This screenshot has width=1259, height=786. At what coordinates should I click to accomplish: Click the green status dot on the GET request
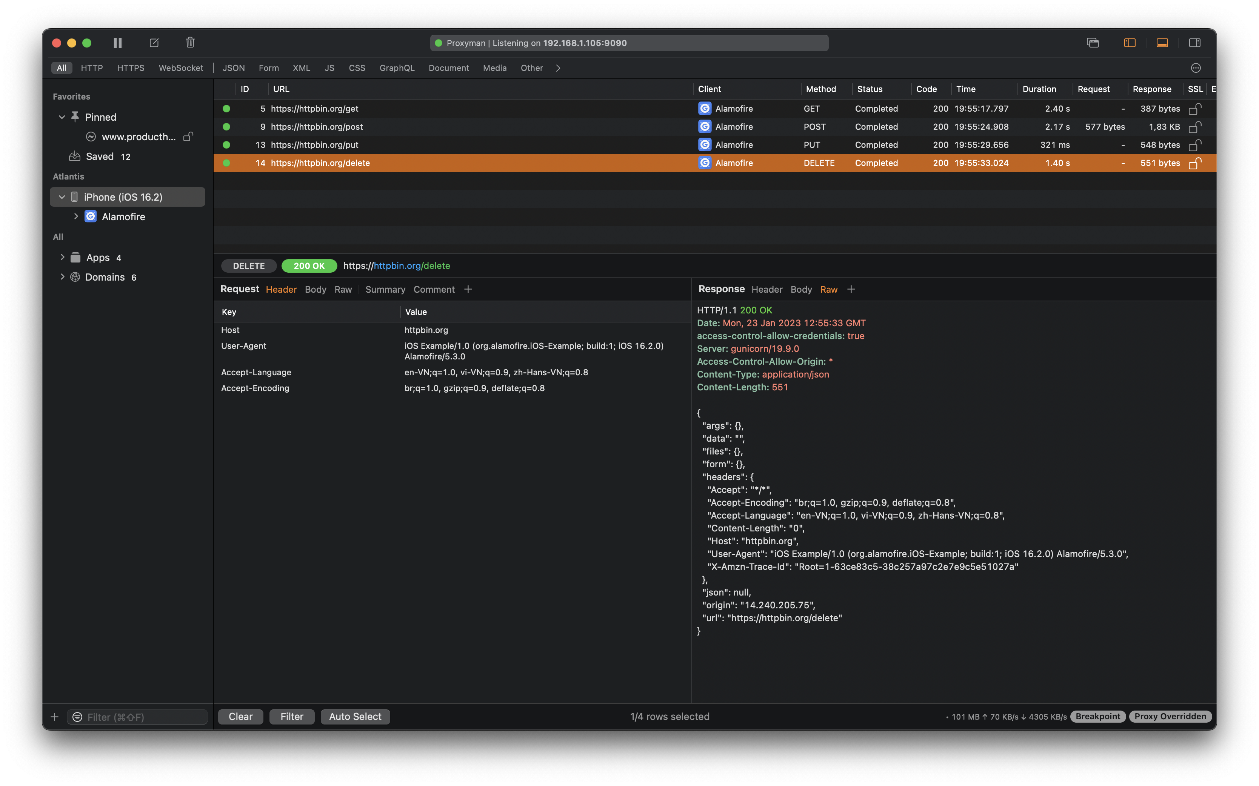[x=226, y=109]
